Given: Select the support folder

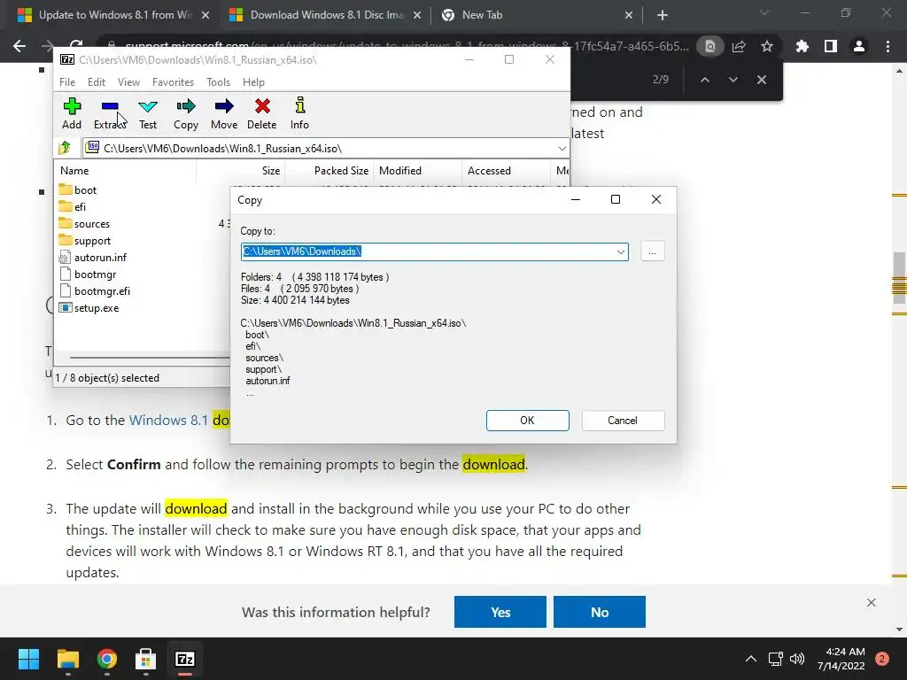Looking at the screenshot, I should 92,241.
